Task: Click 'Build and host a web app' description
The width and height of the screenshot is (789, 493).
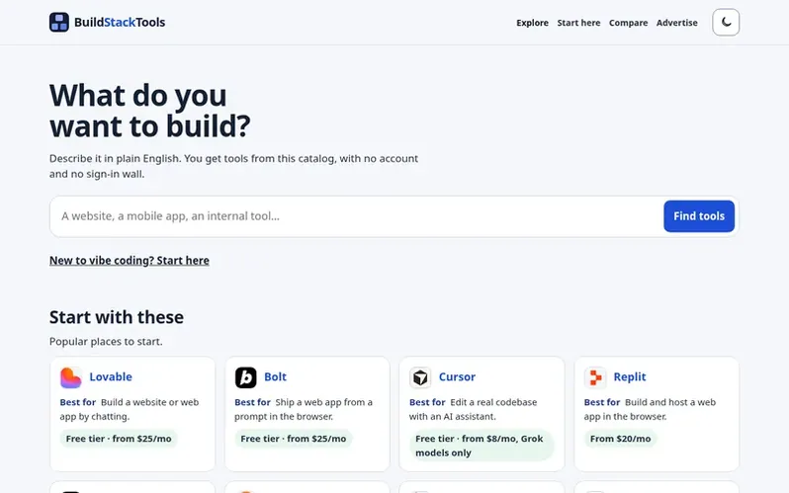Action: click(650, 409)
